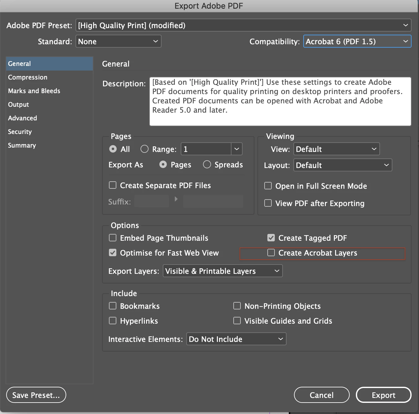This screenshot has height=414, width=419.
Task: Tick the Hyperlinks include checkbox
Action: (x=113, y=321)
